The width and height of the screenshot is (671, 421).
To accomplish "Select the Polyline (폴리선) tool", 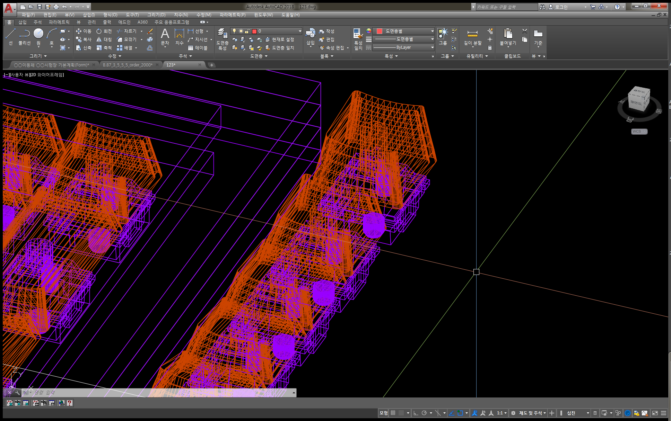I will tap(24, 37).
